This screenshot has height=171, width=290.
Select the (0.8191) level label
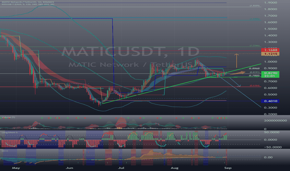pyautogui.click(x=255, y=72)
